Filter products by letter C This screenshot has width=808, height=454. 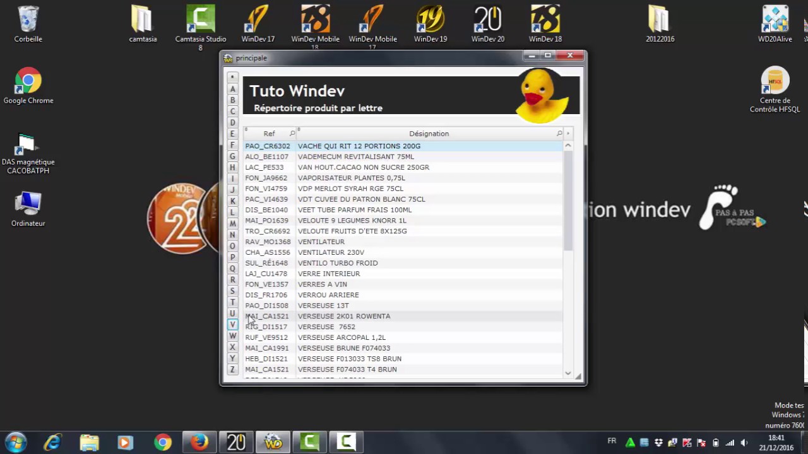point(232,112)
